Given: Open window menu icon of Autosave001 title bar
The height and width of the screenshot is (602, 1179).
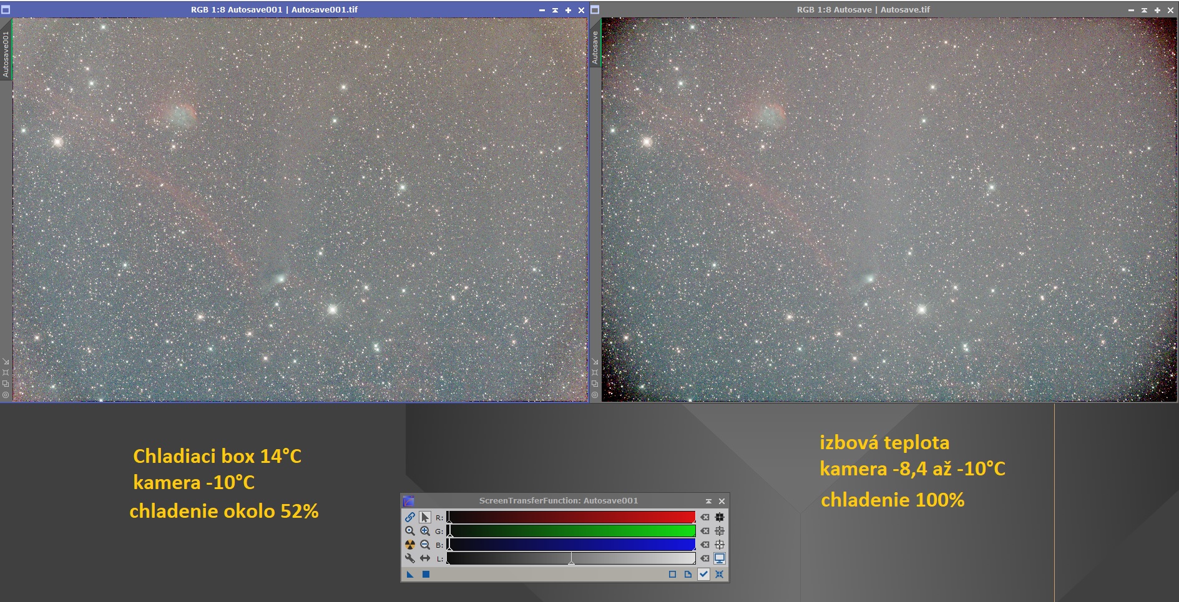Looking at the screenshot, I should pyautogui.click(x=6, y=10).
